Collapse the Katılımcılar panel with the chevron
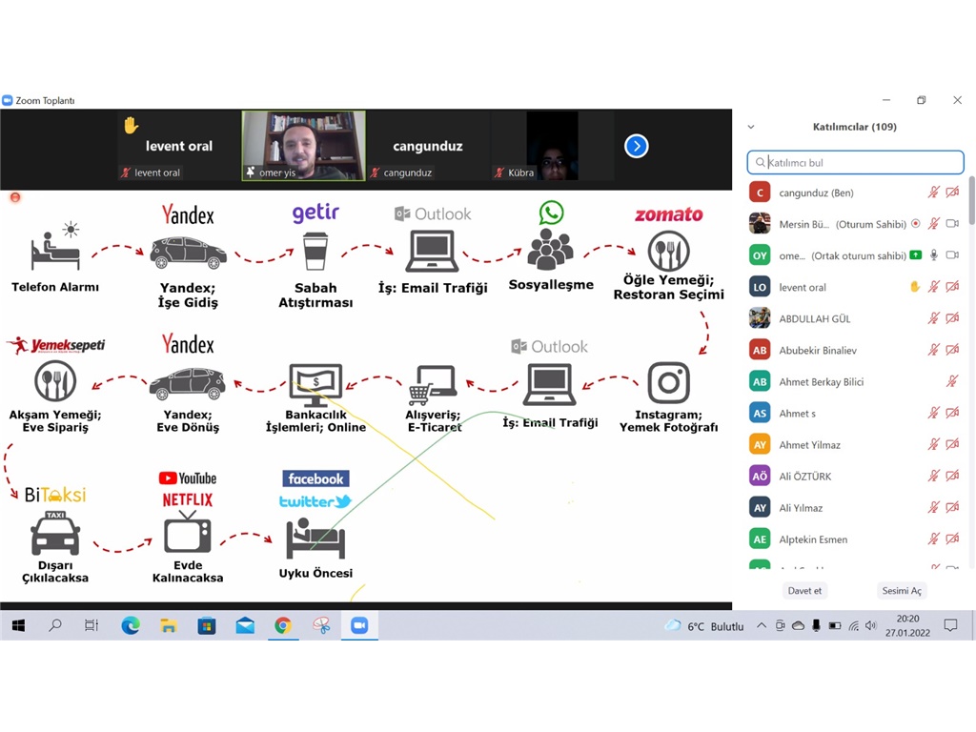 [x=751, y=127]
